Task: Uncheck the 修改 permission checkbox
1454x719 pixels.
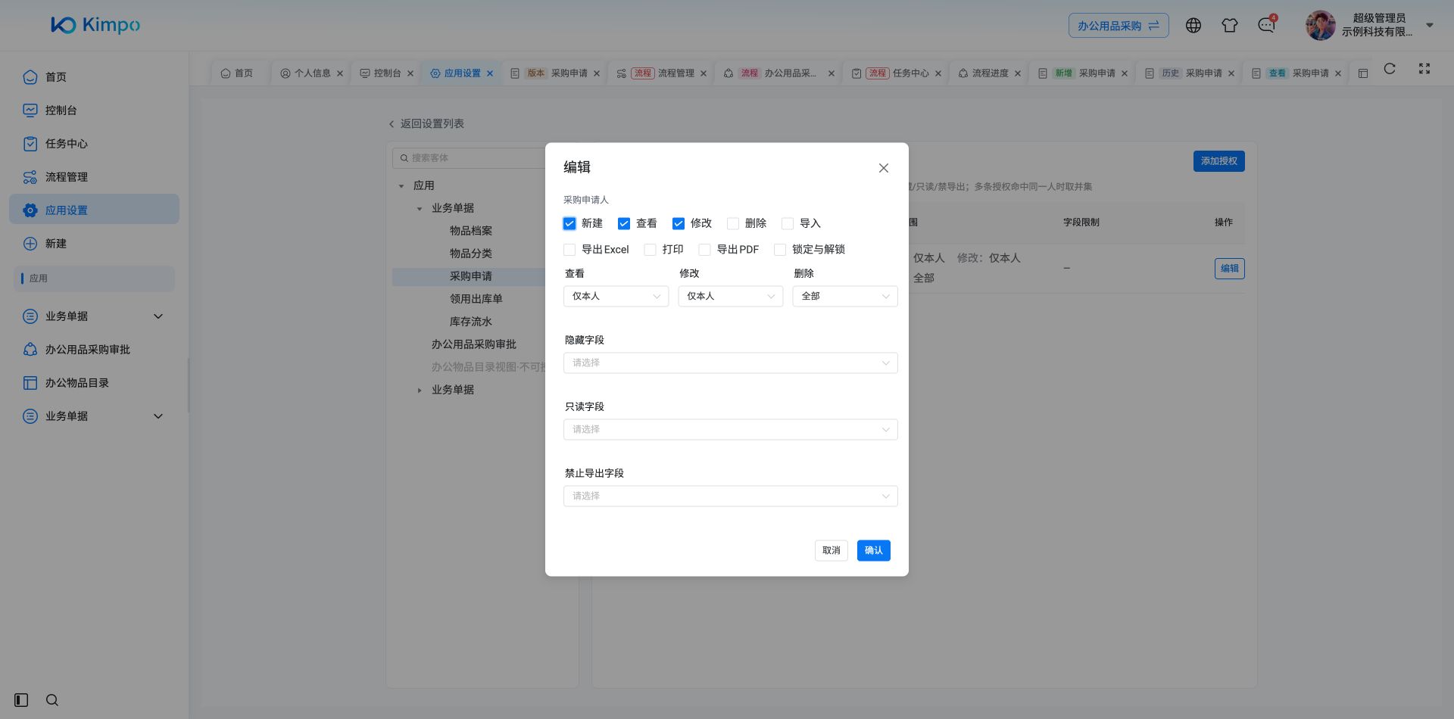Action: pos(679,223)
